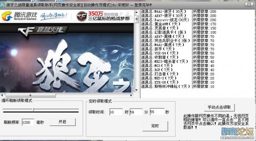This screenshot has width=256, height=141.
Task: Focus the 刷新频率 1200 millisecond field
Action: tap(28, 122)
